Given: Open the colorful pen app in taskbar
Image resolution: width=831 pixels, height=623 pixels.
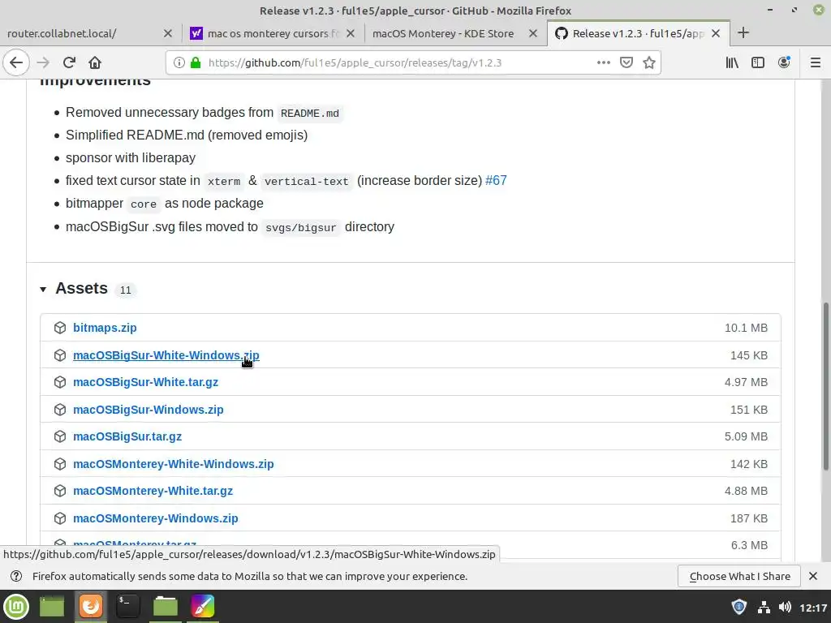Looking at the screenshot, I should (202, 607).
